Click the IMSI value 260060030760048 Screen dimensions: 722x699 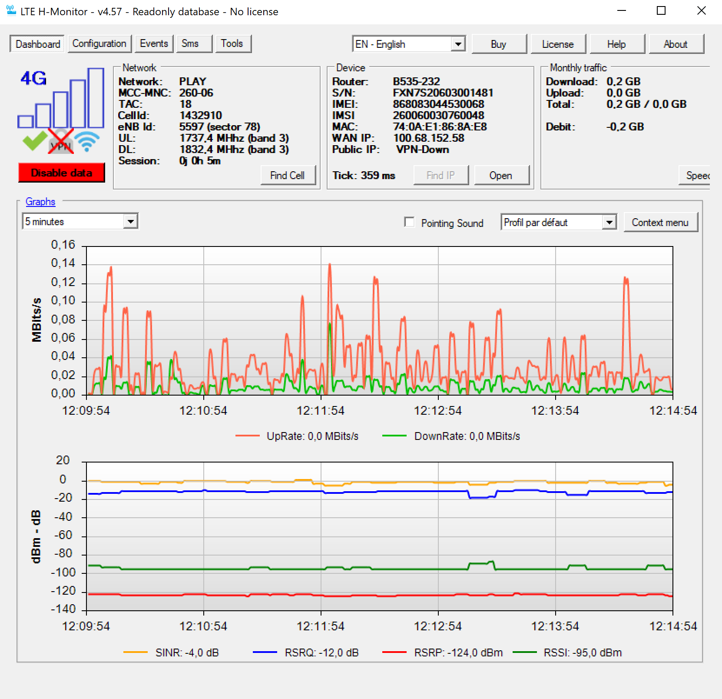pos(438,116)
